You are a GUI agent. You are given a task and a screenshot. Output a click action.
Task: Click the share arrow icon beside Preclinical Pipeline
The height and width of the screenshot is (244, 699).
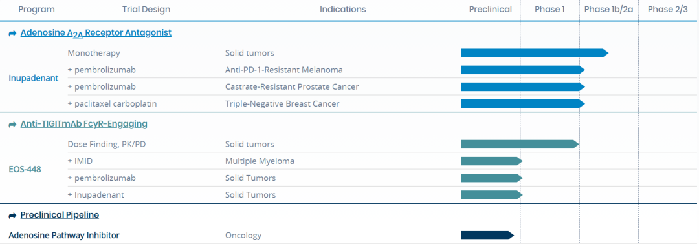pos(12,216)
